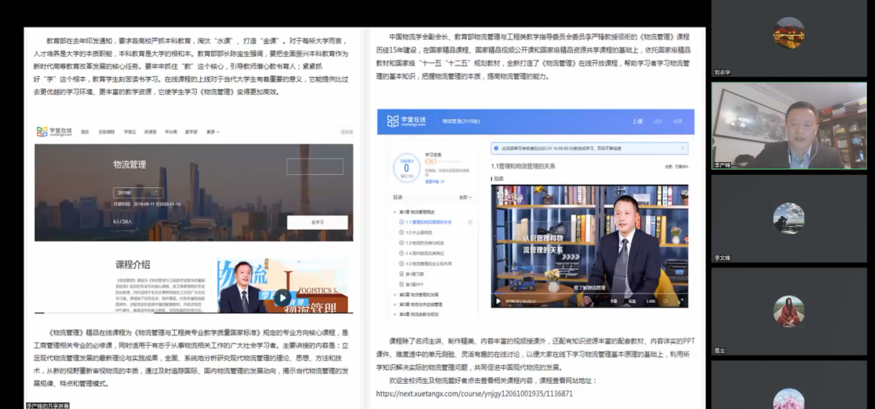Dismiss the blue deadline notice with X
The image size is (875, 409).
682,148
